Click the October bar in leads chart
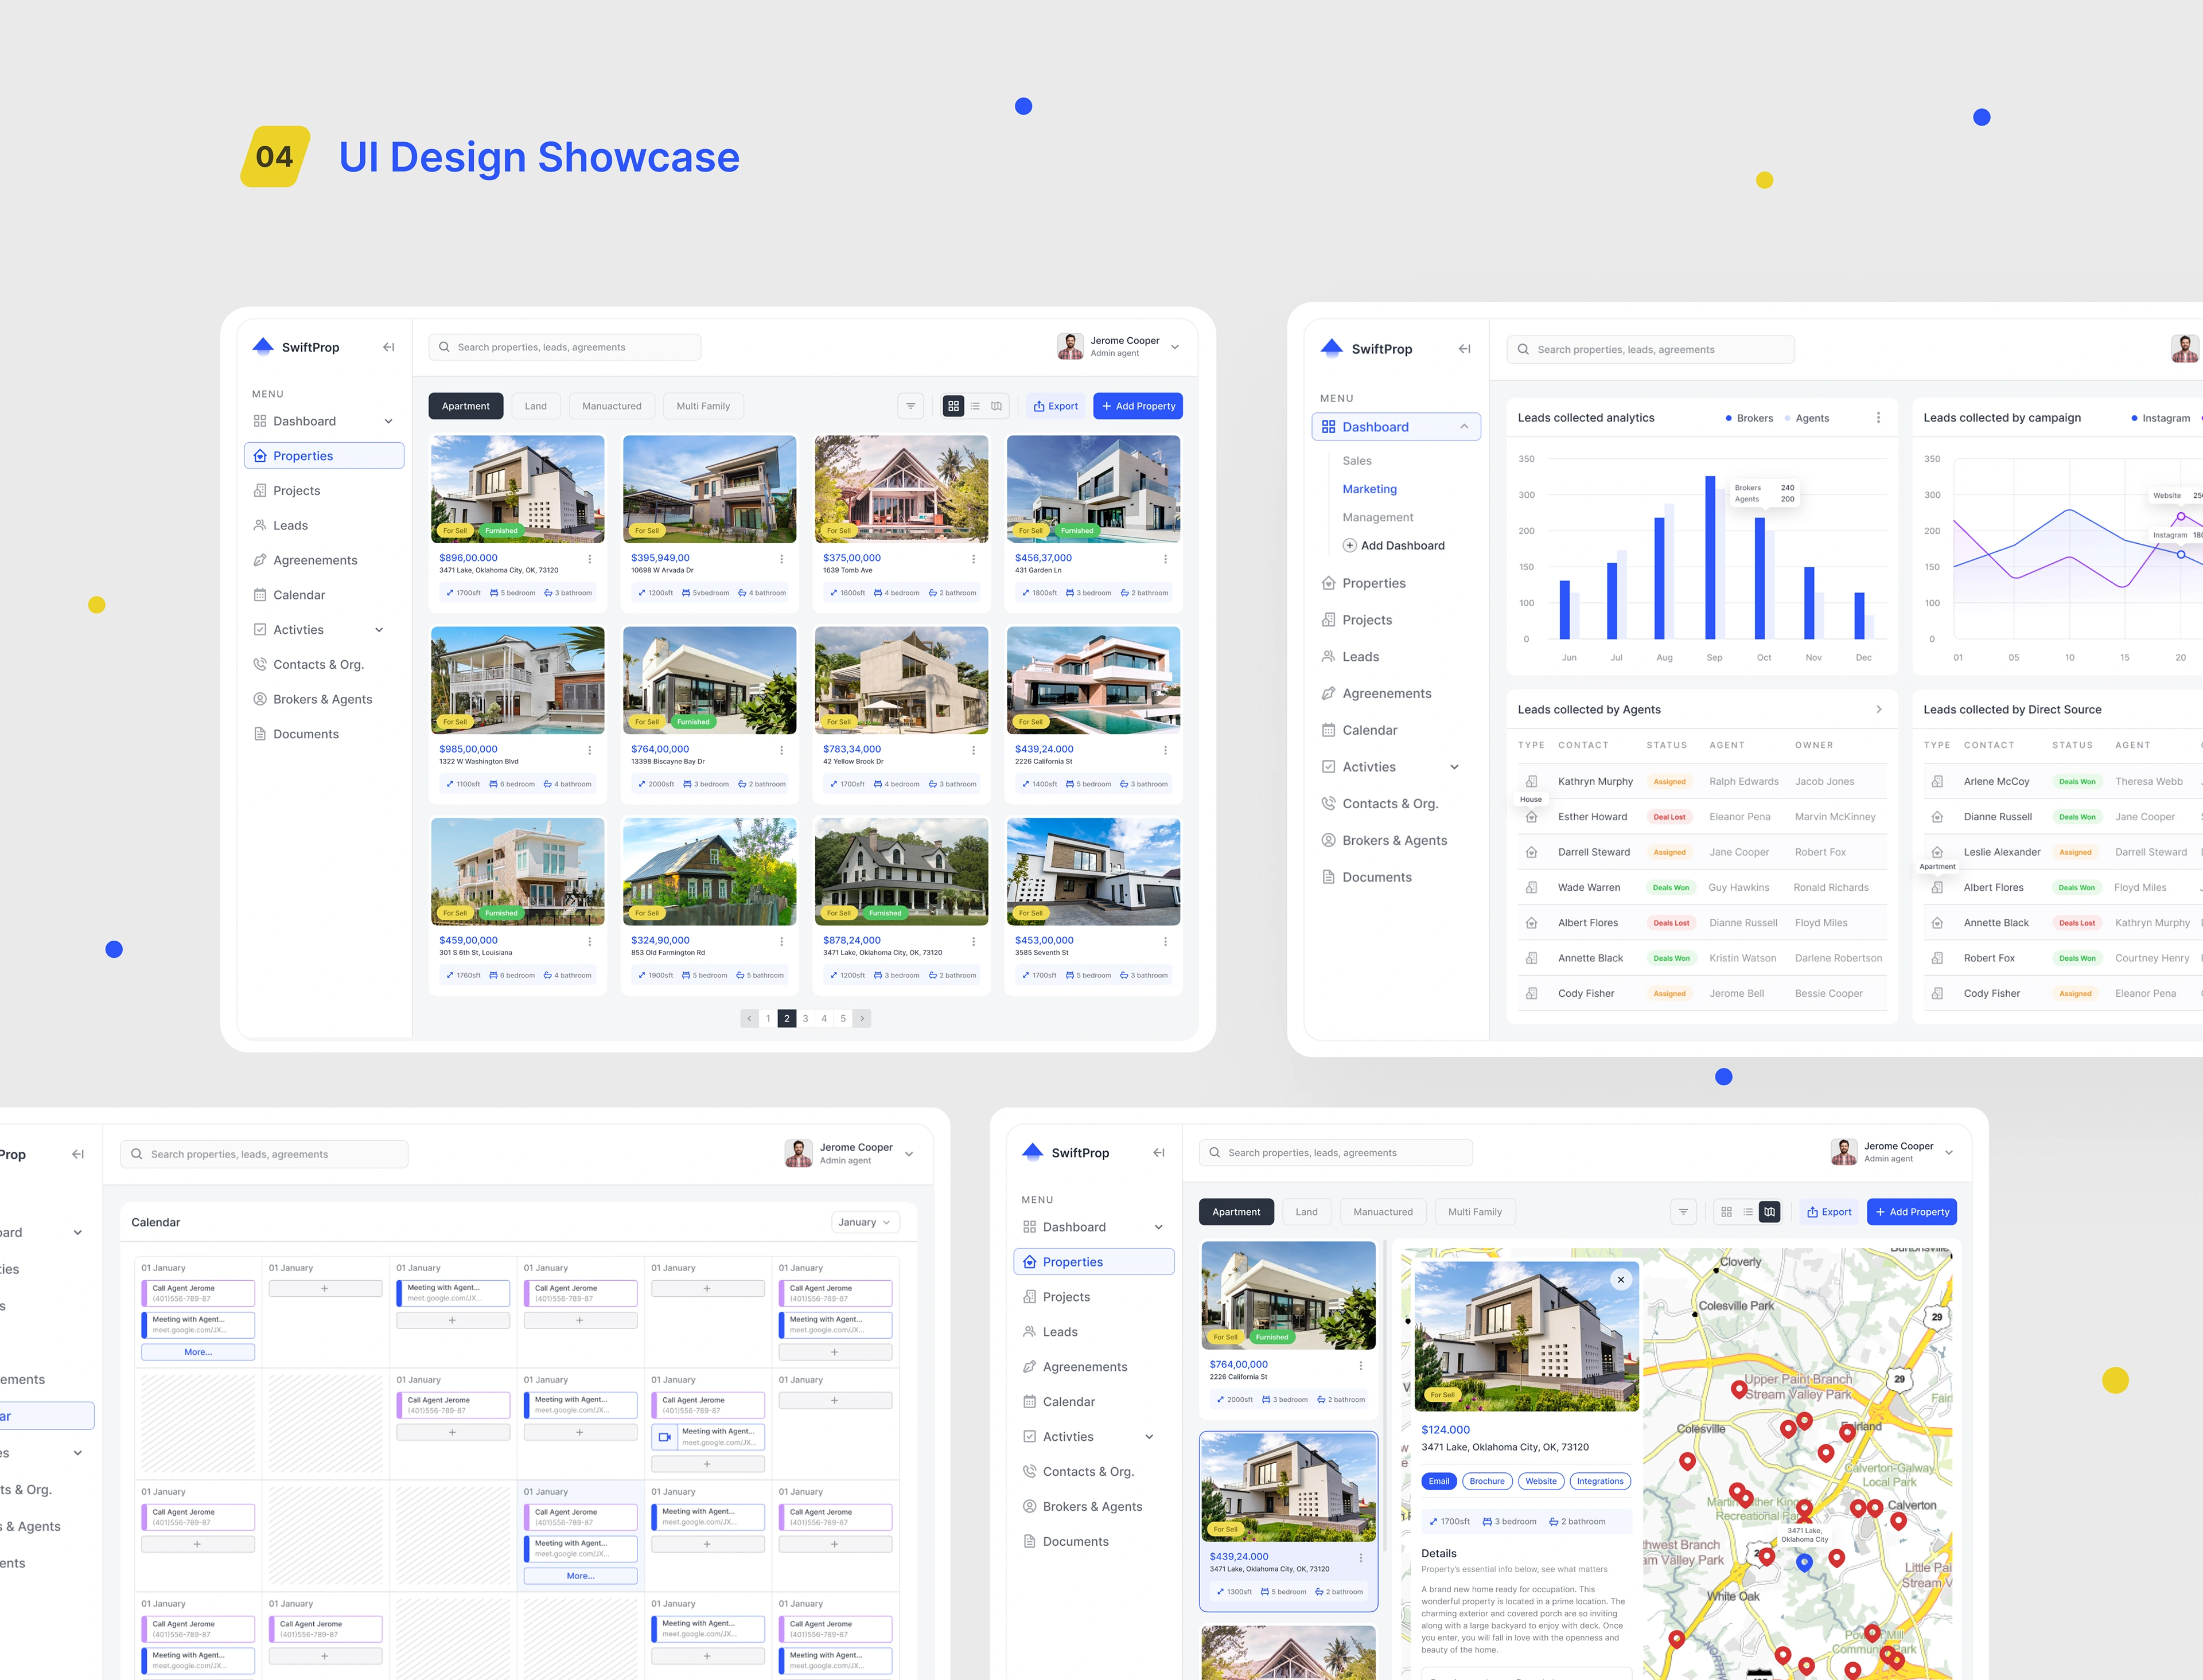 pyautogui.click(x=1759, y=578)
